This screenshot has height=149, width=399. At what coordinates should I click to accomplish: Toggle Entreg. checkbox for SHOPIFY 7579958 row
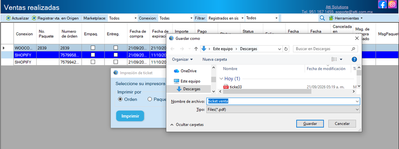tap(115, 55)
